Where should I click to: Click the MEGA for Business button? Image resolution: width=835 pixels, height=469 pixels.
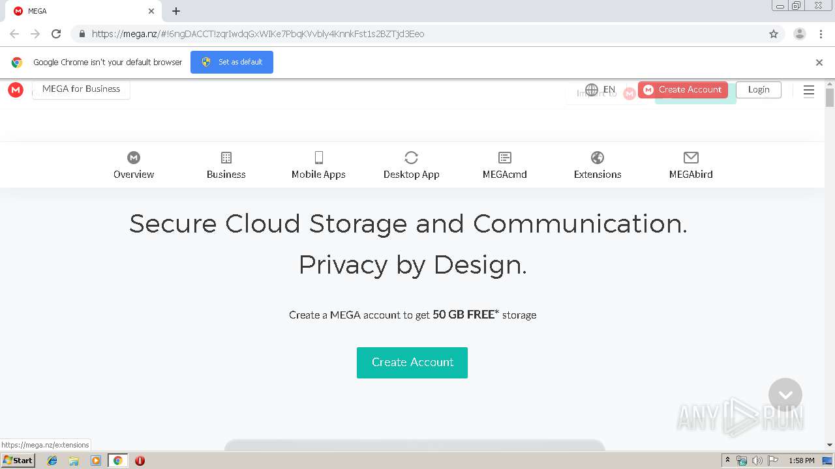(x=81, y=89)
